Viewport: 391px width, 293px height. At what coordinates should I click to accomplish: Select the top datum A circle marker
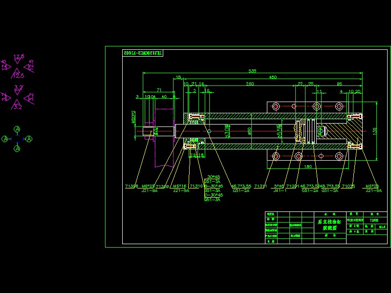click(17, 129)
